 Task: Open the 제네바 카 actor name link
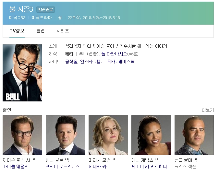[97, 167]
